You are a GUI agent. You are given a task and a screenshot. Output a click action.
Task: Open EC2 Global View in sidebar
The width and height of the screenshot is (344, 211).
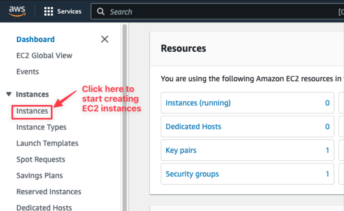(44, 56)
